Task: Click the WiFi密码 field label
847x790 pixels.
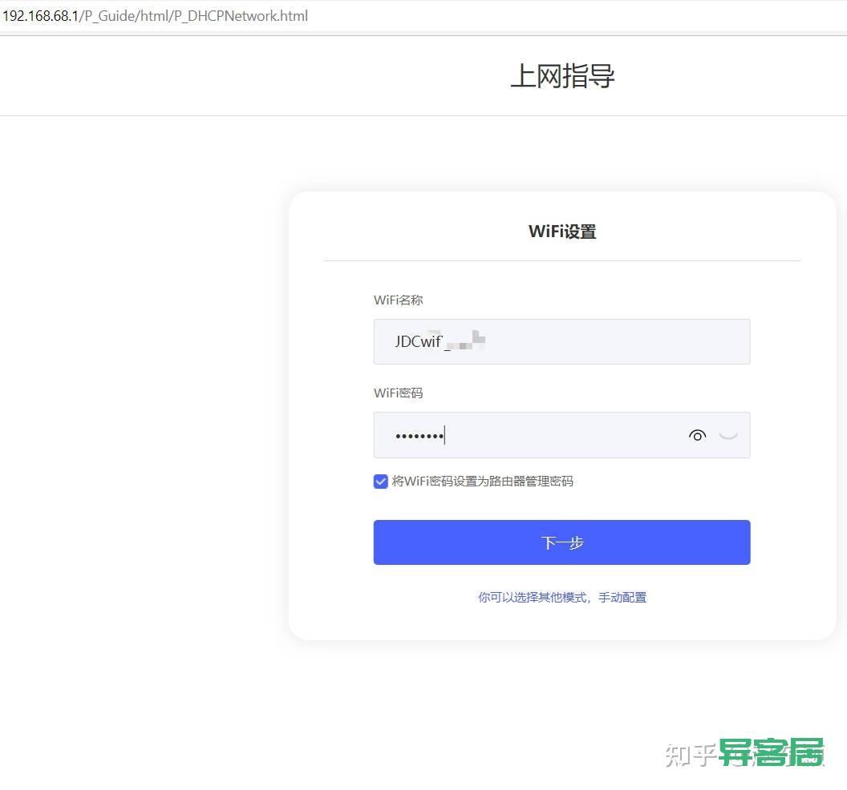Action: coord(398,393)
